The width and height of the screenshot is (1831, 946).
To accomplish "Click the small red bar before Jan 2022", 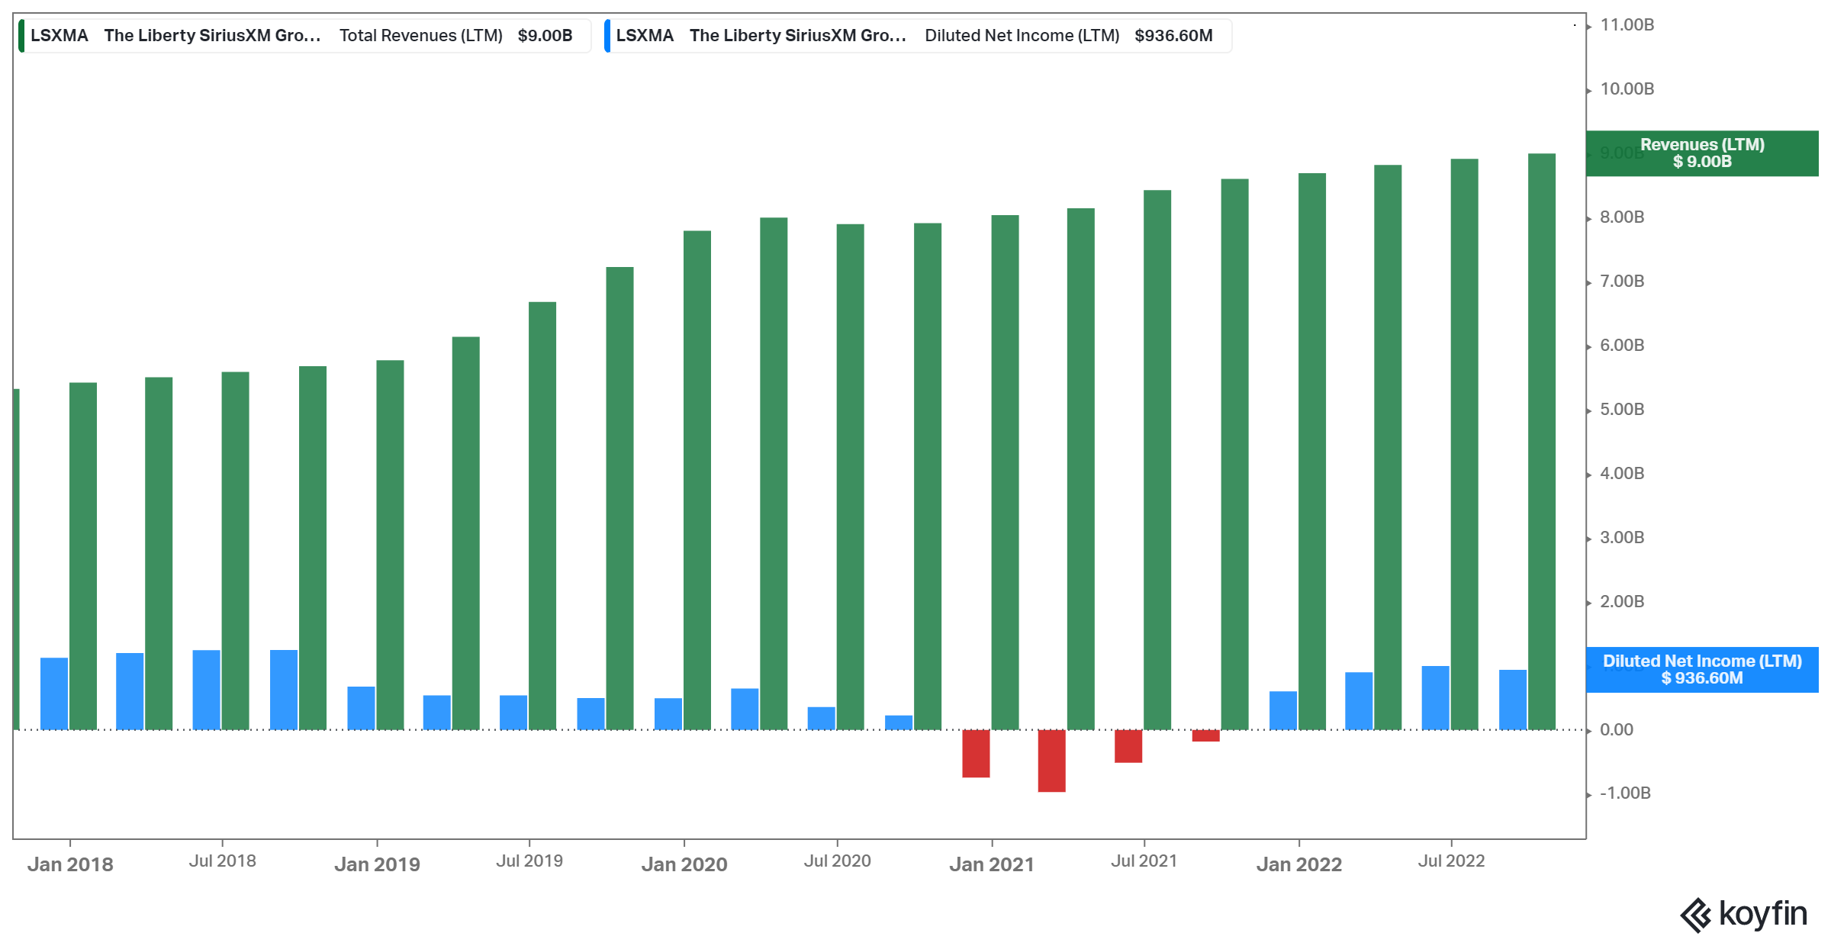I will coord(1205,735).
